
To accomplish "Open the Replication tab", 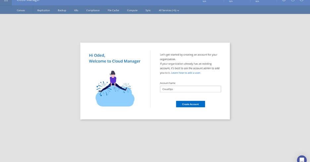I will click(x=43, y=10).
